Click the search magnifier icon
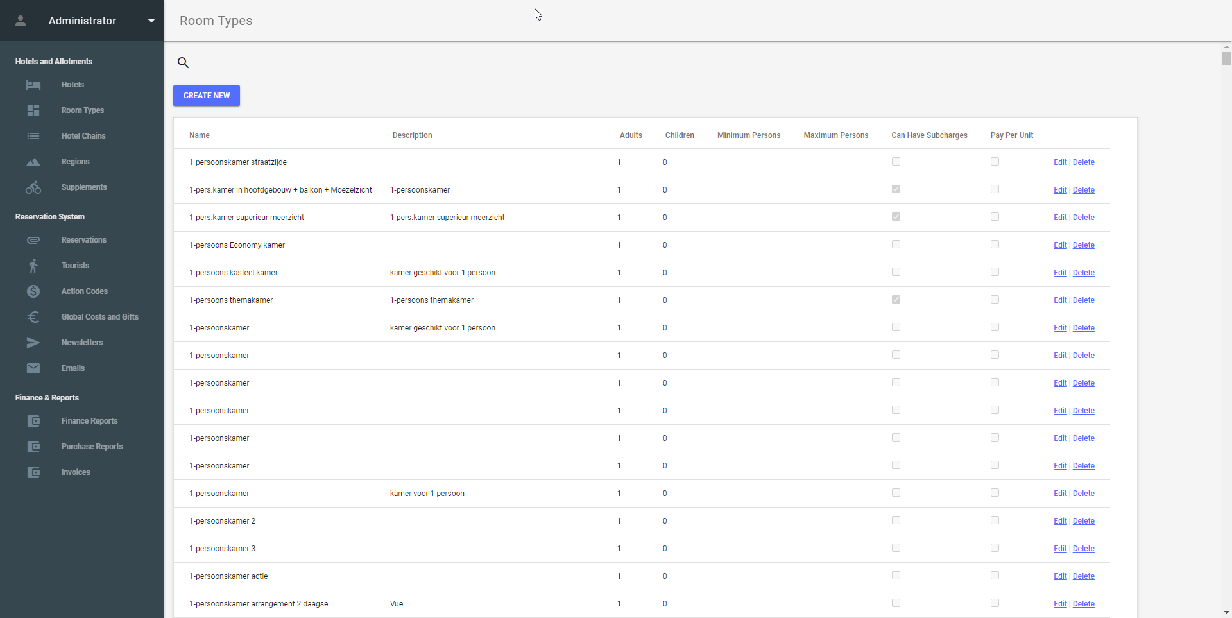1232x618 pixels. point(183,63)
